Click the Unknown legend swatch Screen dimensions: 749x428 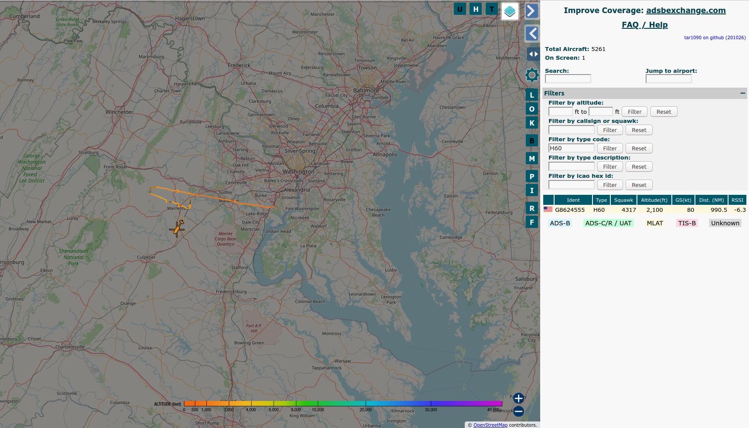point(725,223)
